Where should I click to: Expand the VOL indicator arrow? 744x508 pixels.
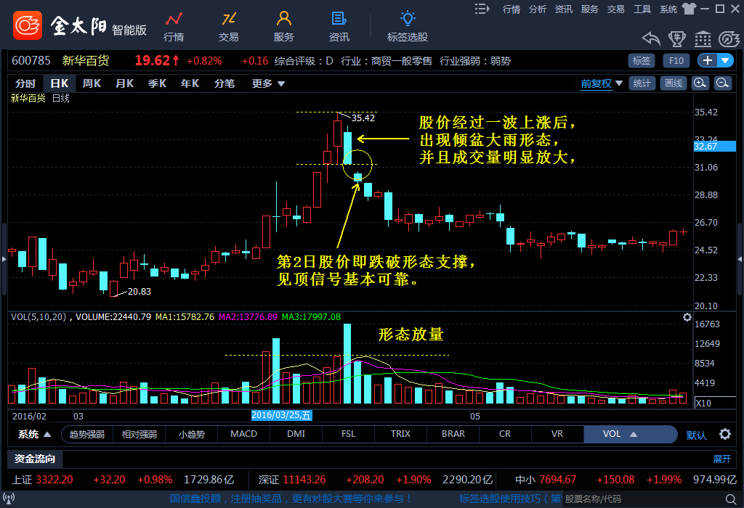click(634, 434)
